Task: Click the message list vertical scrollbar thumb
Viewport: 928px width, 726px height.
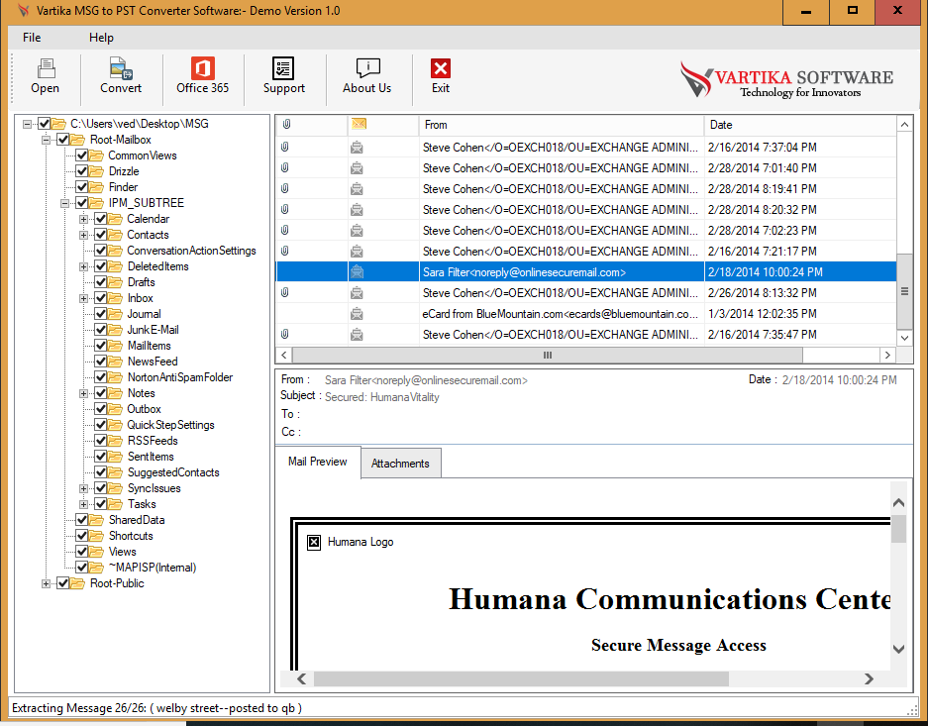Action: click(904, 291)
